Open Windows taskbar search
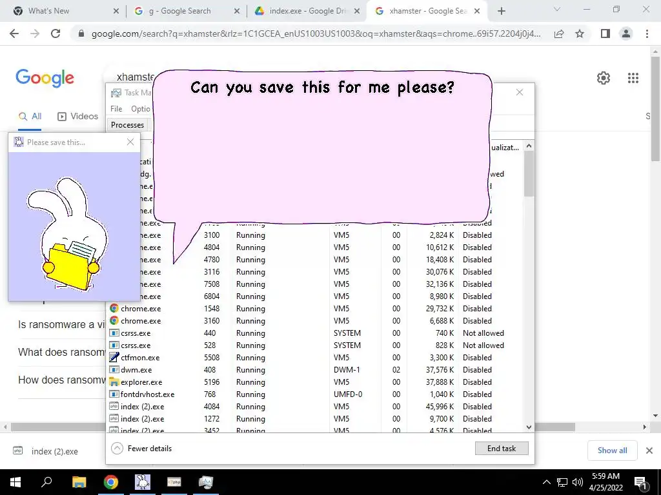 pos(46,482)
